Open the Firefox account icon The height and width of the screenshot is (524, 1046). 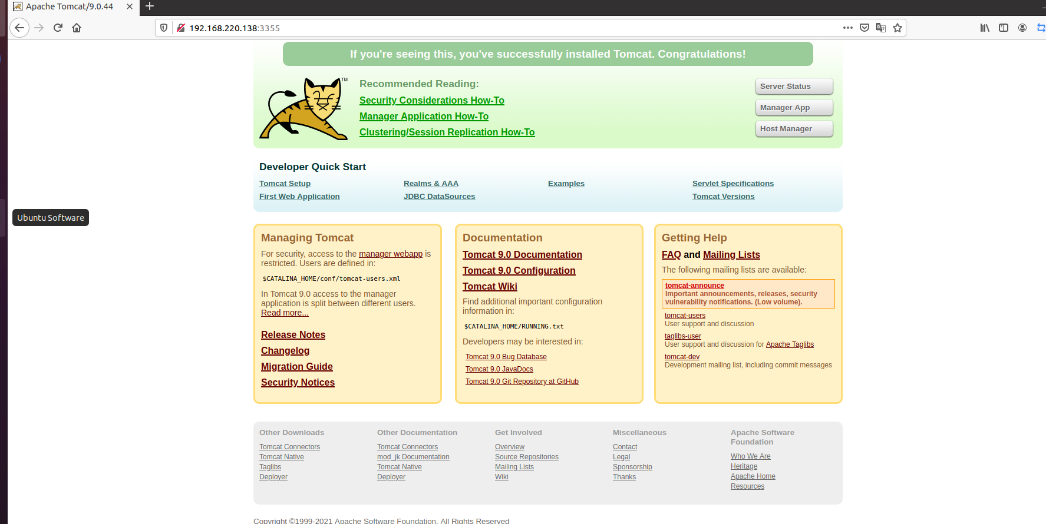tap(1022, 28)
